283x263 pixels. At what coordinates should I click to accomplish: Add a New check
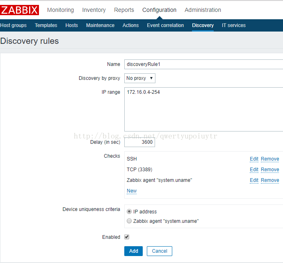click(132, 191)
